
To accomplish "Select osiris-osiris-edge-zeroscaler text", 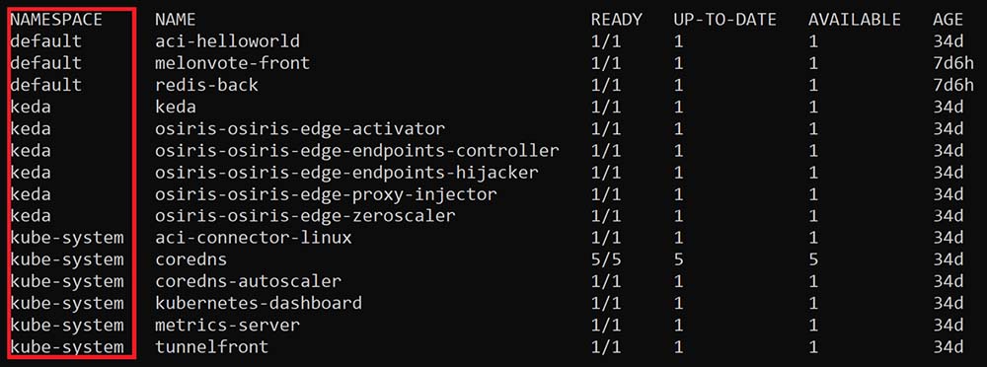I will (x=305, y=216).
